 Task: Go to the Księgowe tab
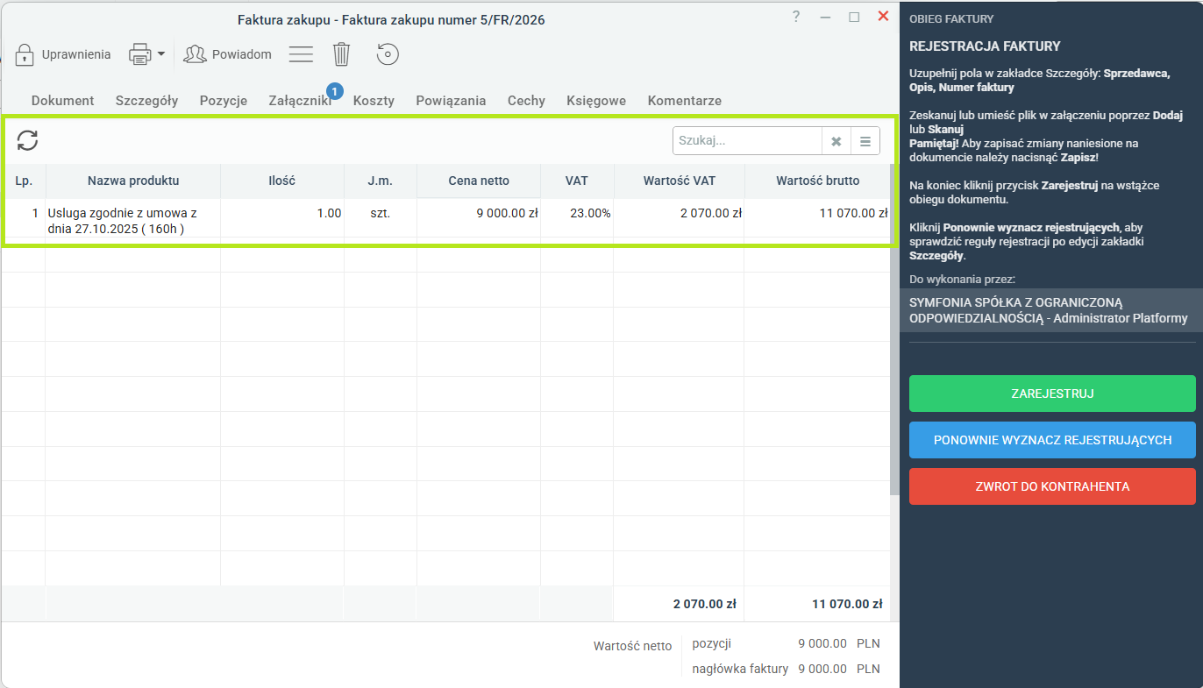point(596,101)
